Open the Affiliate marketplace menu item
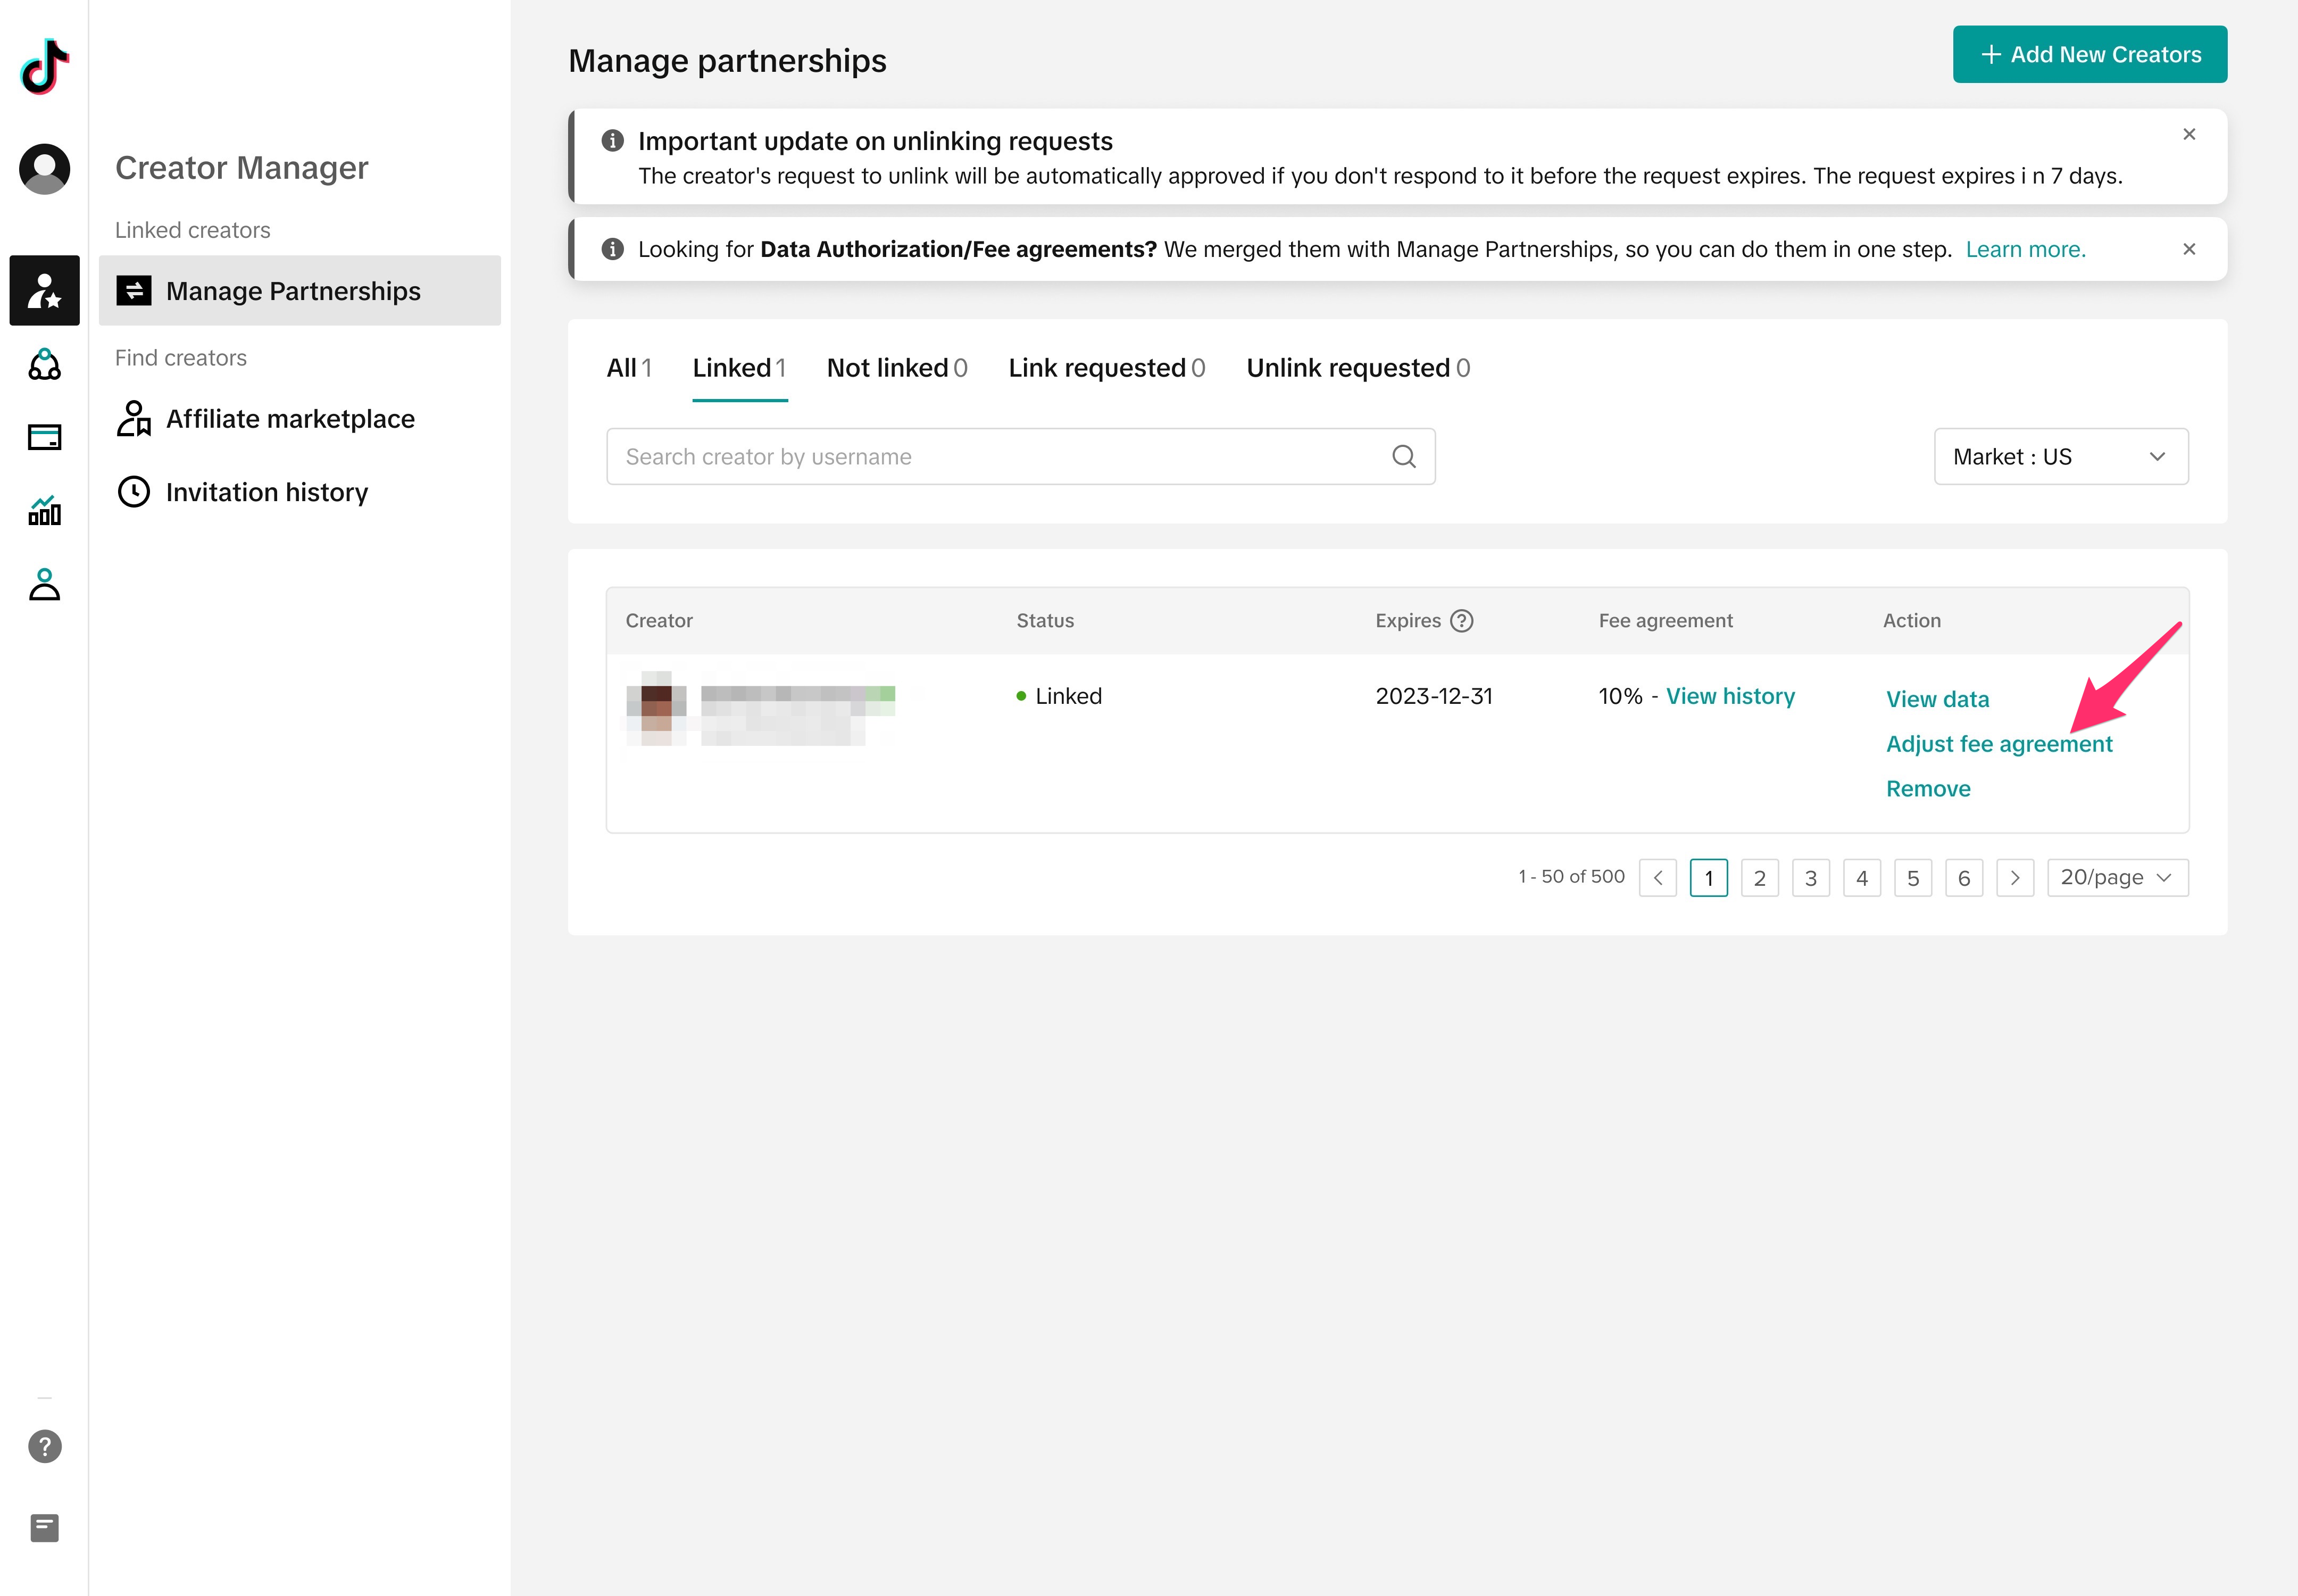Image resolution: width=2298 pixels, height=1596 pixels. [290, 419]
